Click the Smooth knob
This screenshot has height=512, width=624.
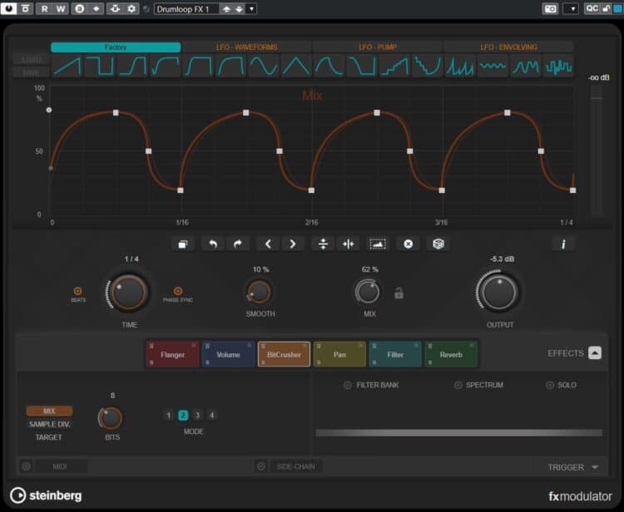pos(260,292)
